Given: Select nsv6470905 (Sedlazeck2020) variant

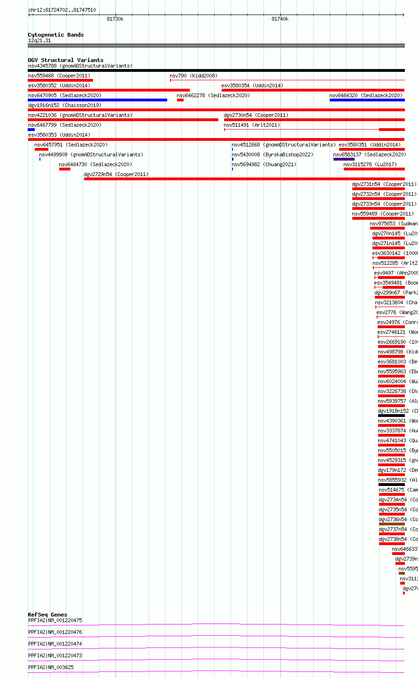Looking at the screenshot, I should pos(65,95).
